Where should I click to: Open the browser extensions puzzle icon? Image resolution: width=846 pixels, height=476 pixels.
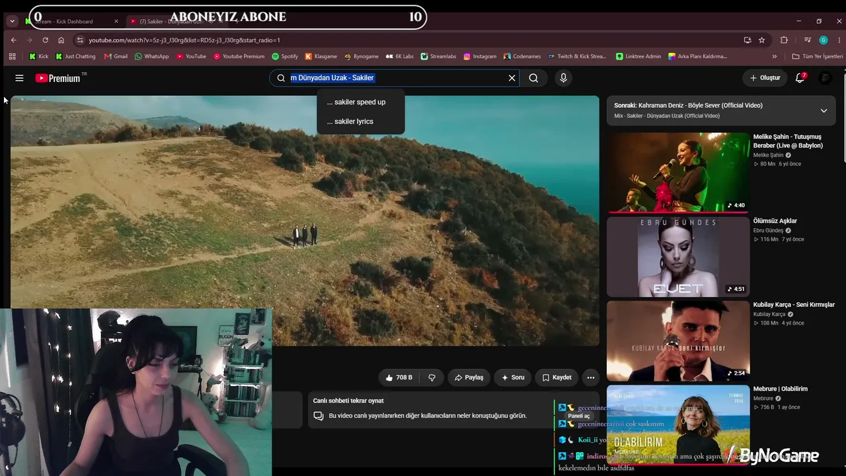(x=784, y=40)
